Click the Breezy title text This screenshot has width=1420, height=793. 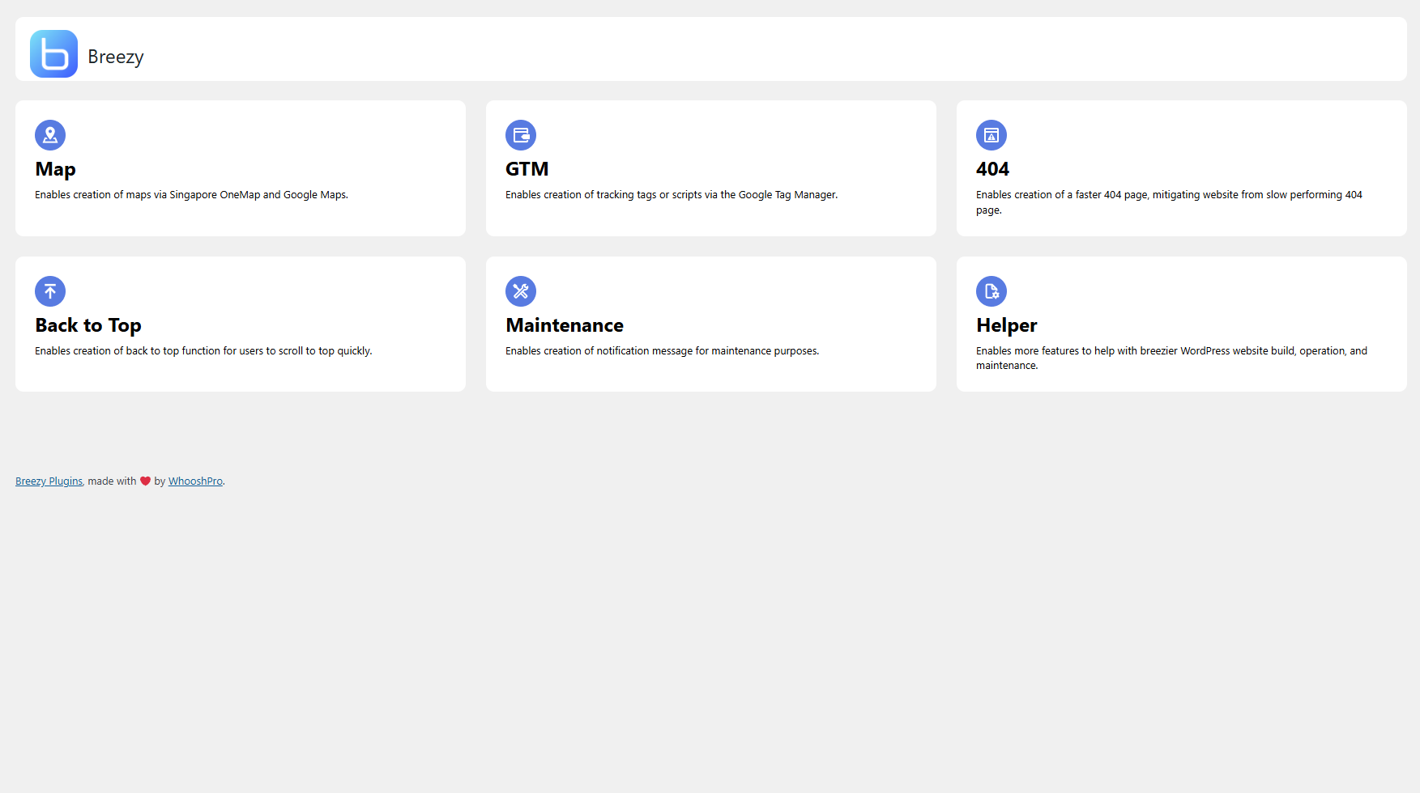pyautogui.click(x=116, y=57)
